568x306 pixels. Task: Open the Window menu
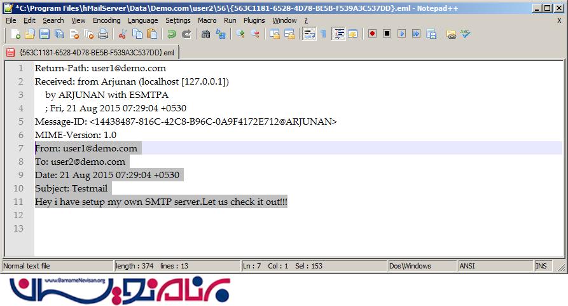click(284, 20)
